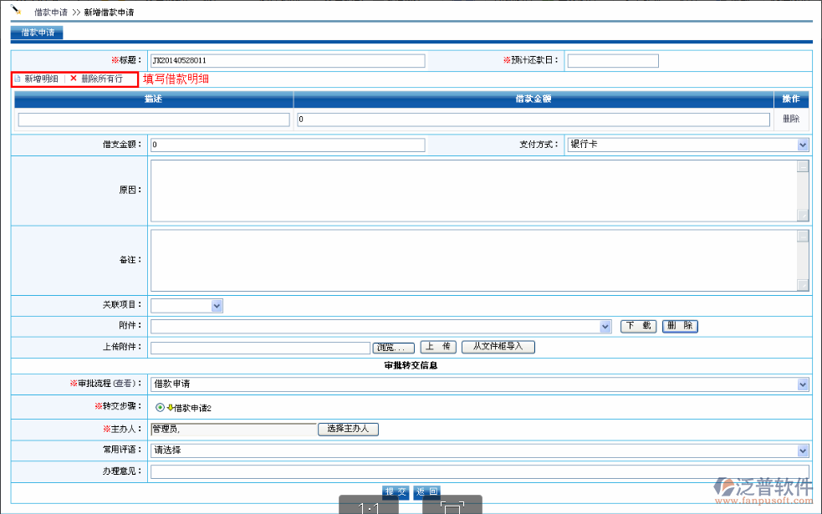Click the red X 删除所有行 icon

tap(74, 79)
